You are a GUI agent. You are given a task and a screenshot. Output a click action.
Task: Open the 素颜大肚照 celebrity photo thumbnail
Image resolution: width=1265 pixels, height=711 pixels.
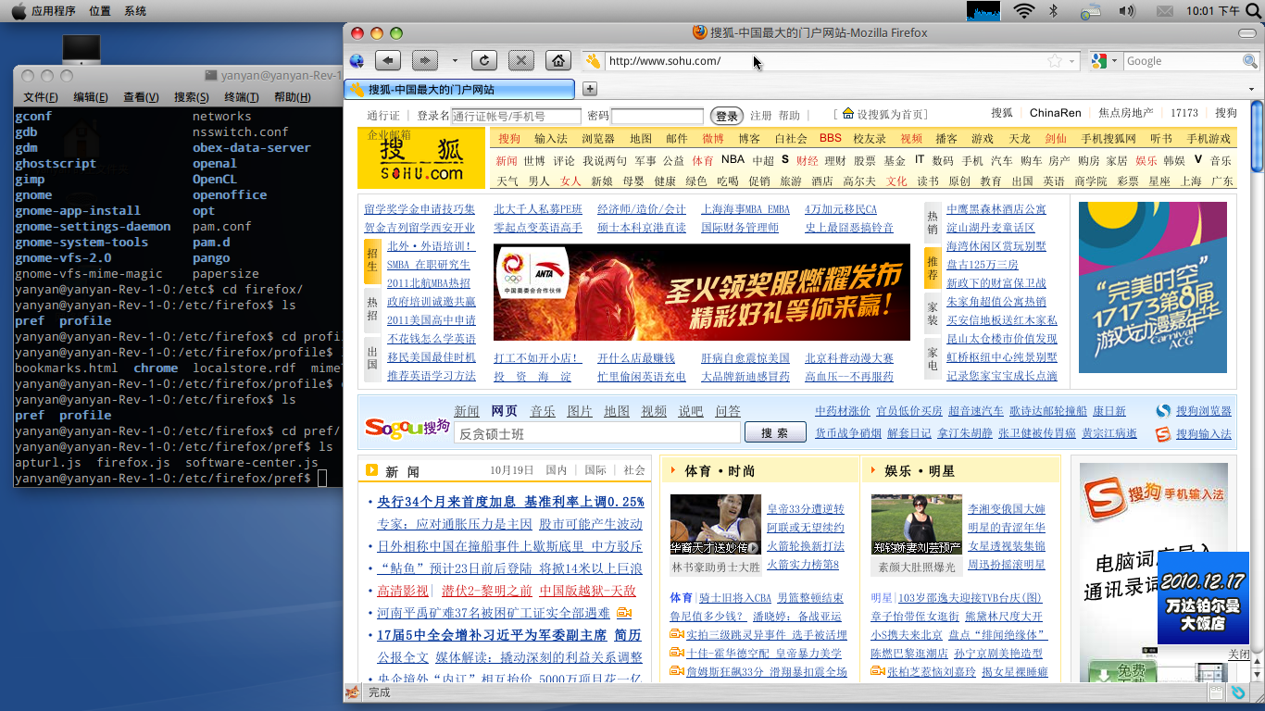click(917, 524)
